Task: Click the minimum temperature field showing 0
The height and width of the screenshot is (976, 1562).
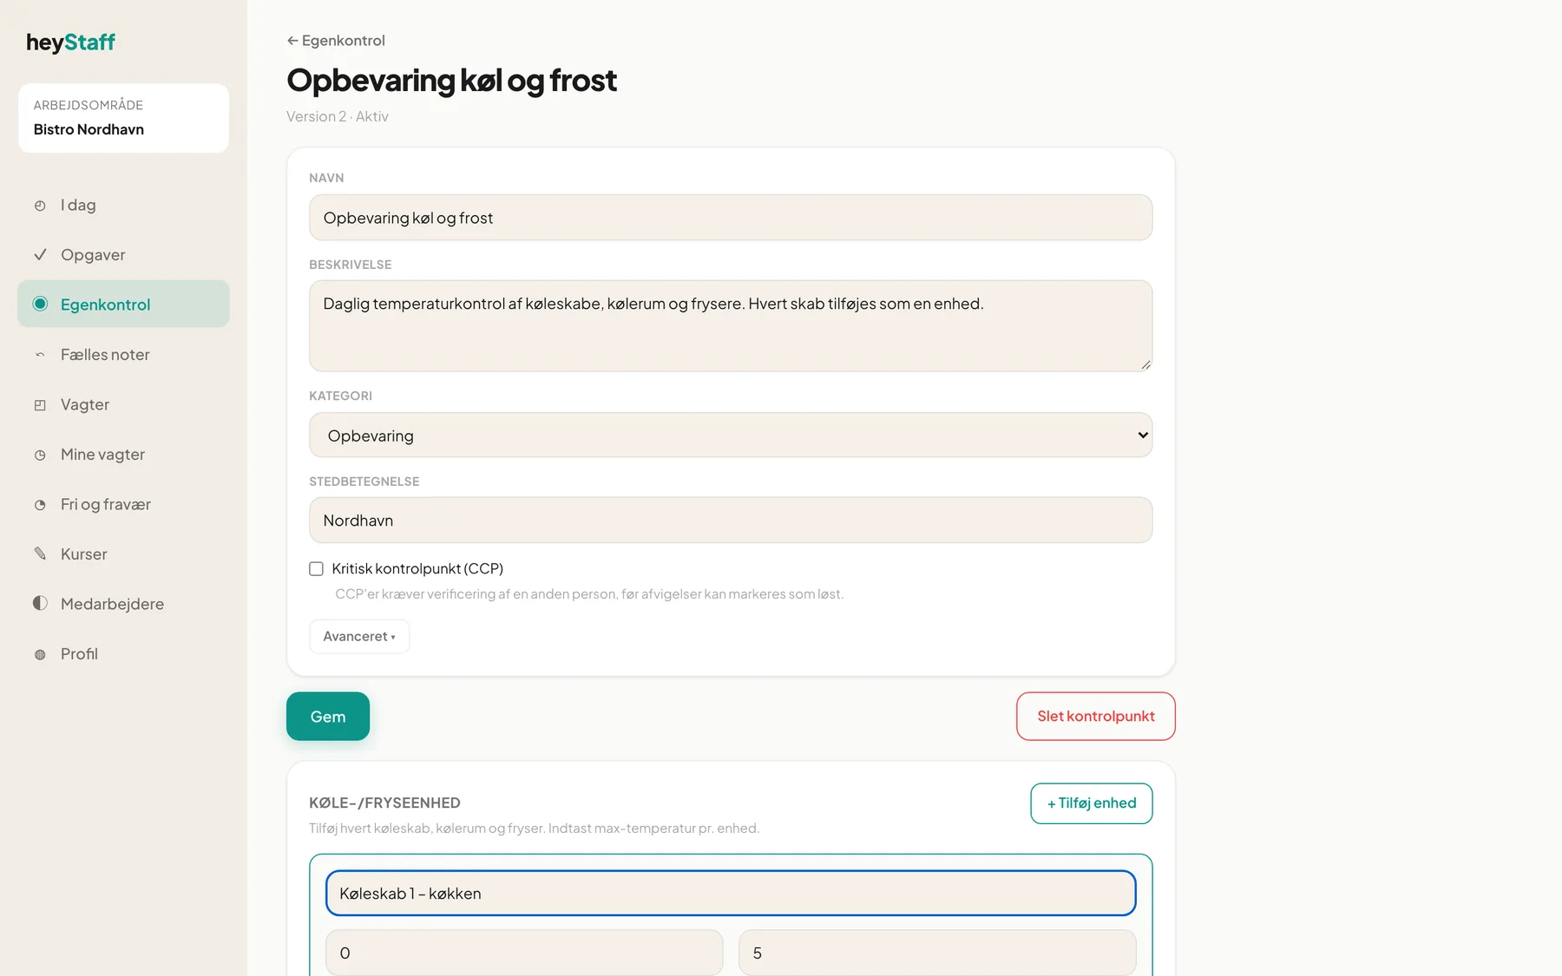Action: pos(524,953)
